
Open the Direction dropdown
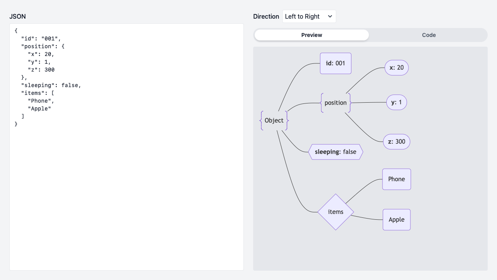pos(309,16)
